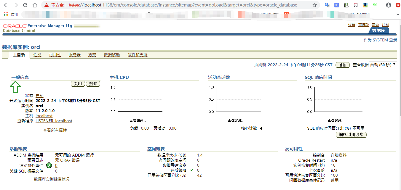Open the 页活动 0.00 value link
Viewport: 401px width, 190px height.
172,128
